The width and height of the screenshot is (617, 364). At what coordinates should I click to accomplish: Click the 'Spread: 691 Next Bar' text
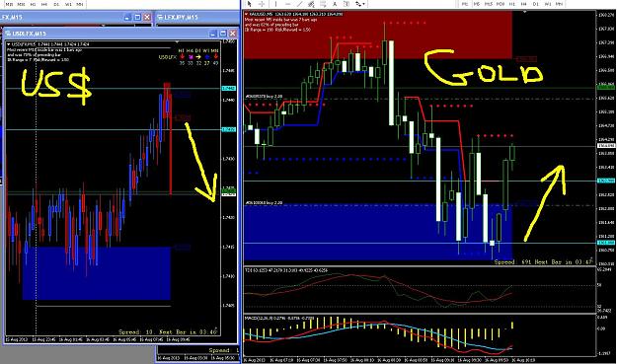click(543, 261)
